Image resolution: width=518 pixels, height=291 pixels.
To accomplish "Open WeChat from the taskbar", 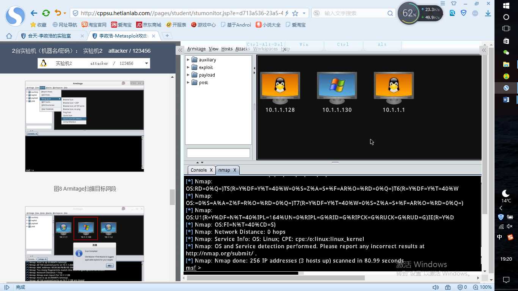I will pyautogui.click(x=506, y=53).
